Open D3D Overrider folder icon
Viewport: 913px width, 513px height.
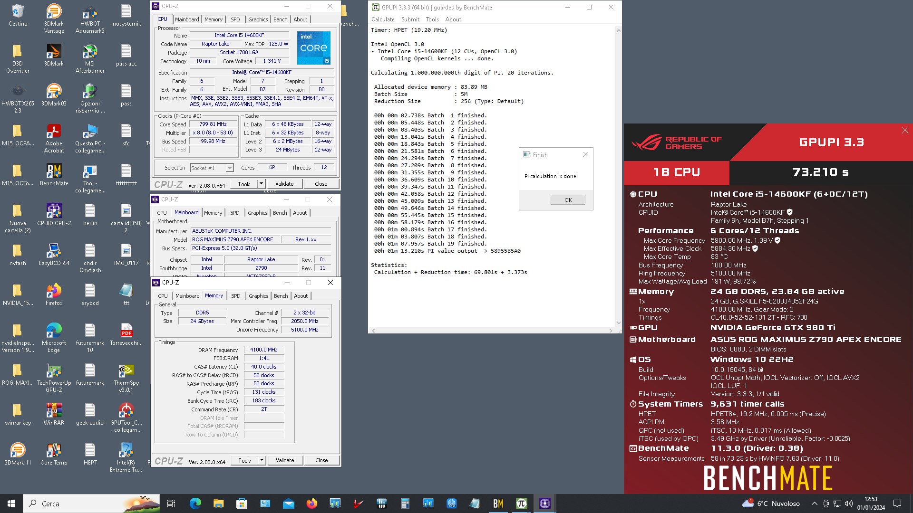pos(18,59)
